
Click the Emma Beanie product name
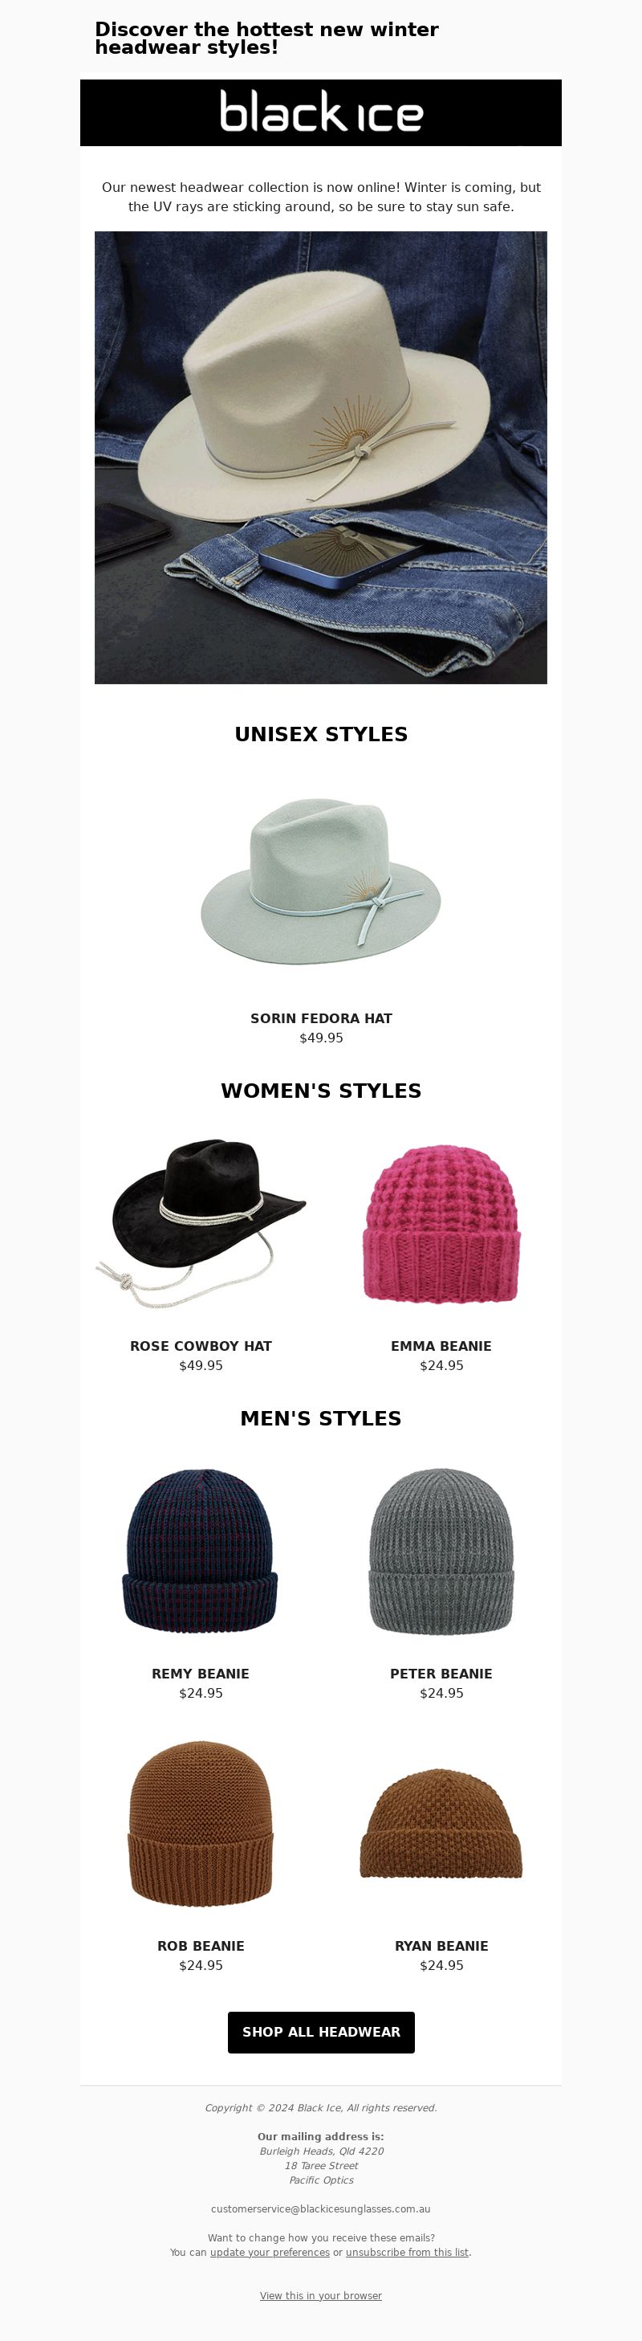coord(441,1345)
